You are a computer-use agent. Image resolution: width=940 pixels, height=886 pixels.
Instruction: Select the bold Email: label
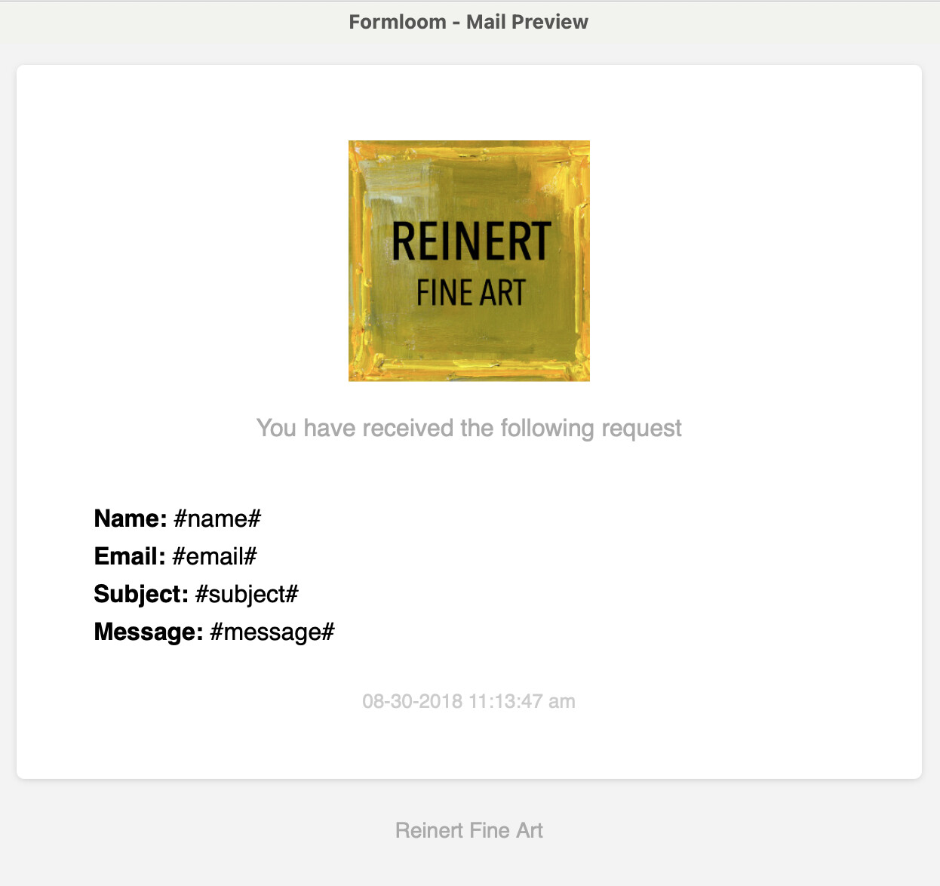coord(129,556)
